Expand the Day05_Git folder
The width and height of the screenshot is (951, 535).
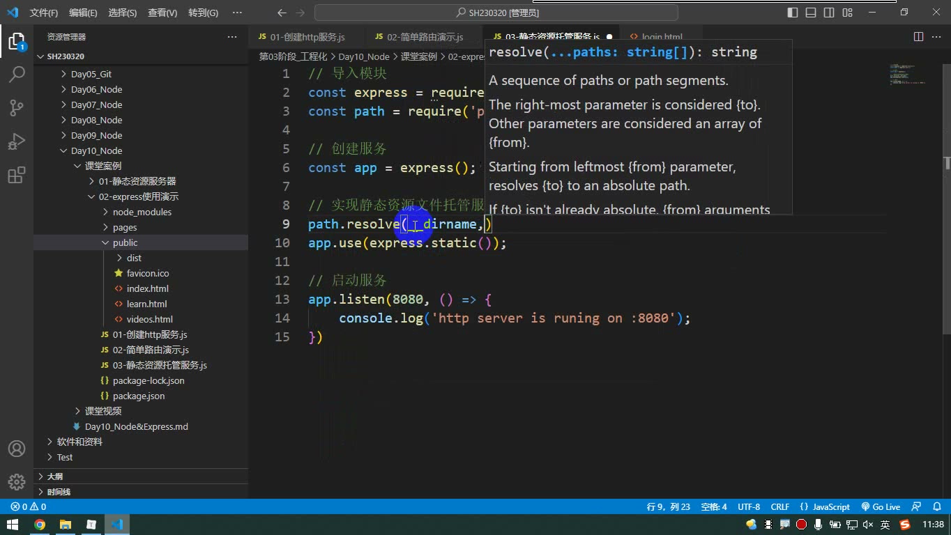pos(91,74)
